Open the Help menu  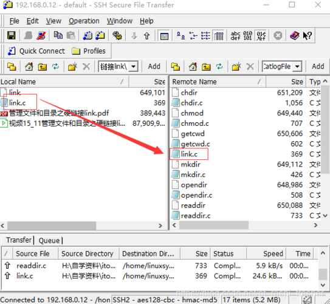coord(146,21)
